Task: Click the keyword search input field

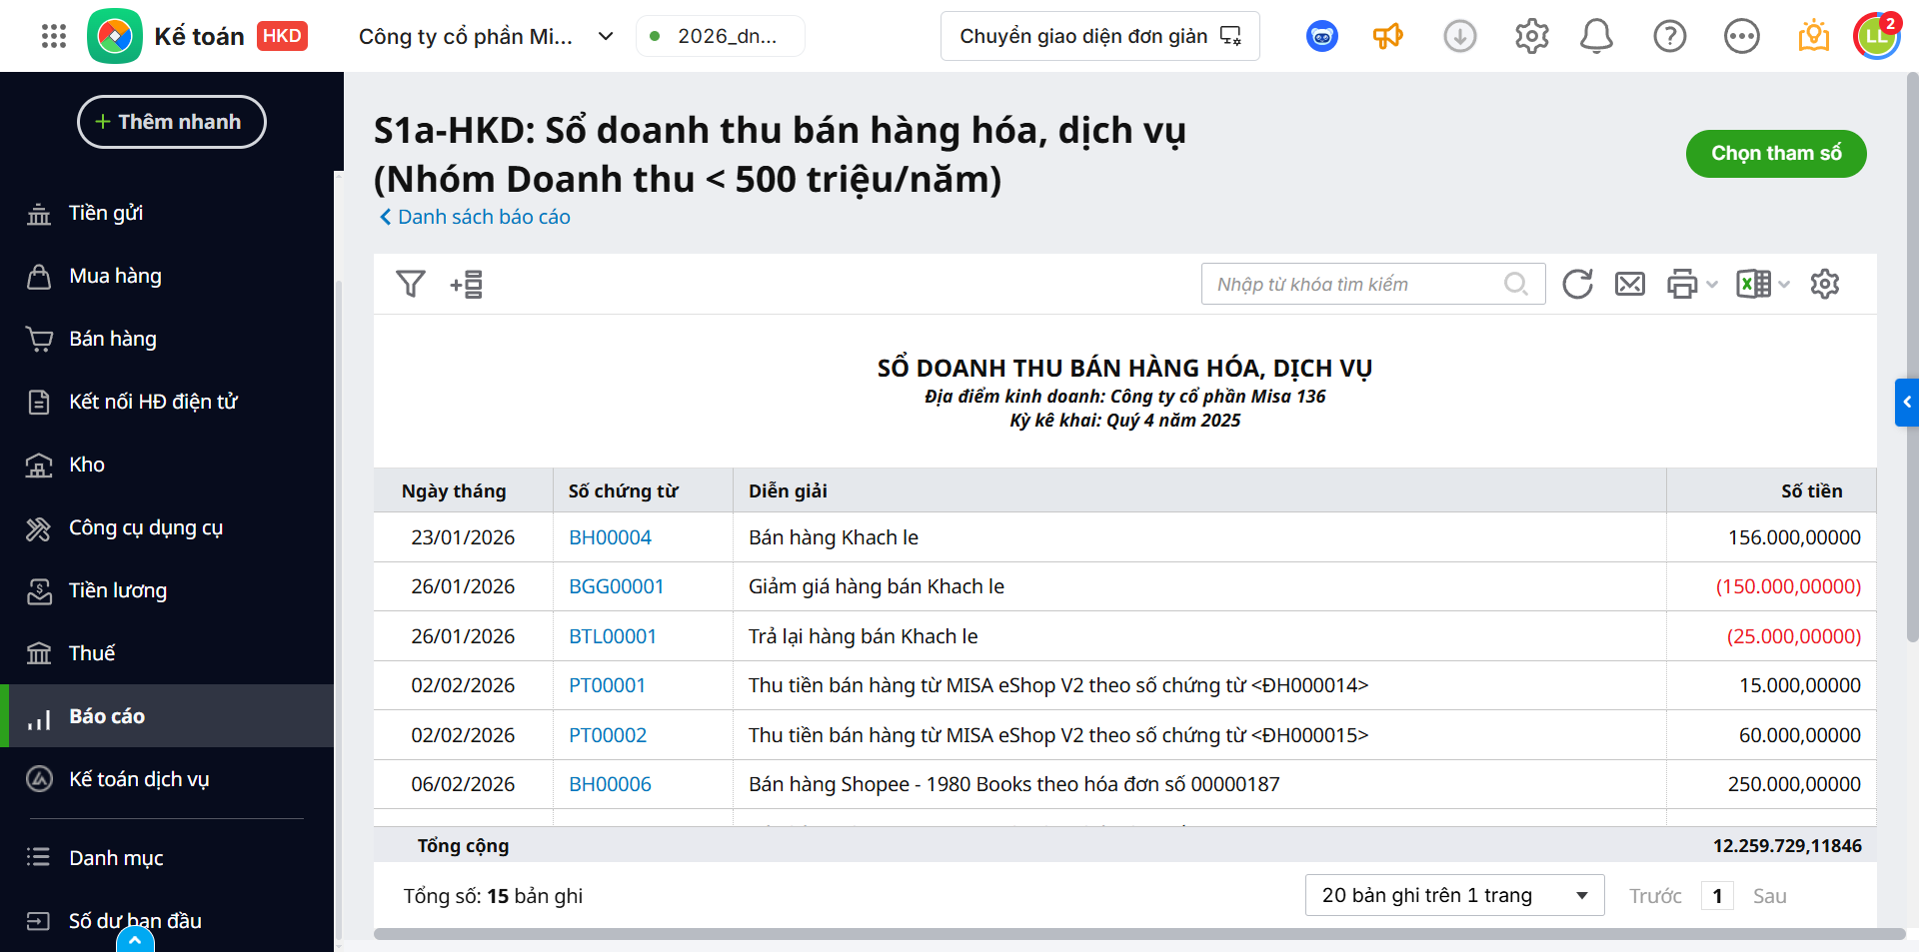Action: 1354,285
